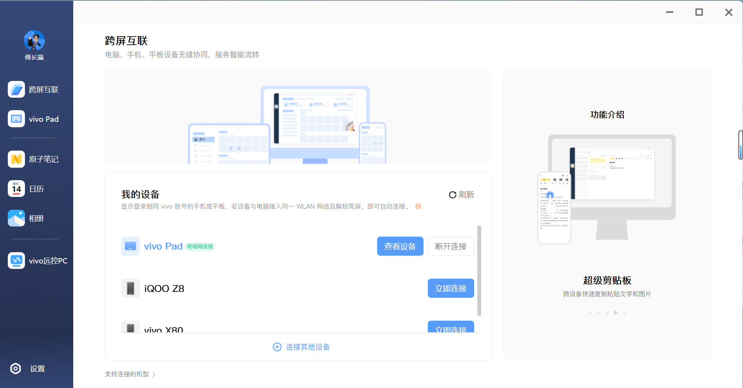743x388 pixels.
Task: Click the iQOO Z8 device name
Action: pyautogui.click(x=164, y=288)
